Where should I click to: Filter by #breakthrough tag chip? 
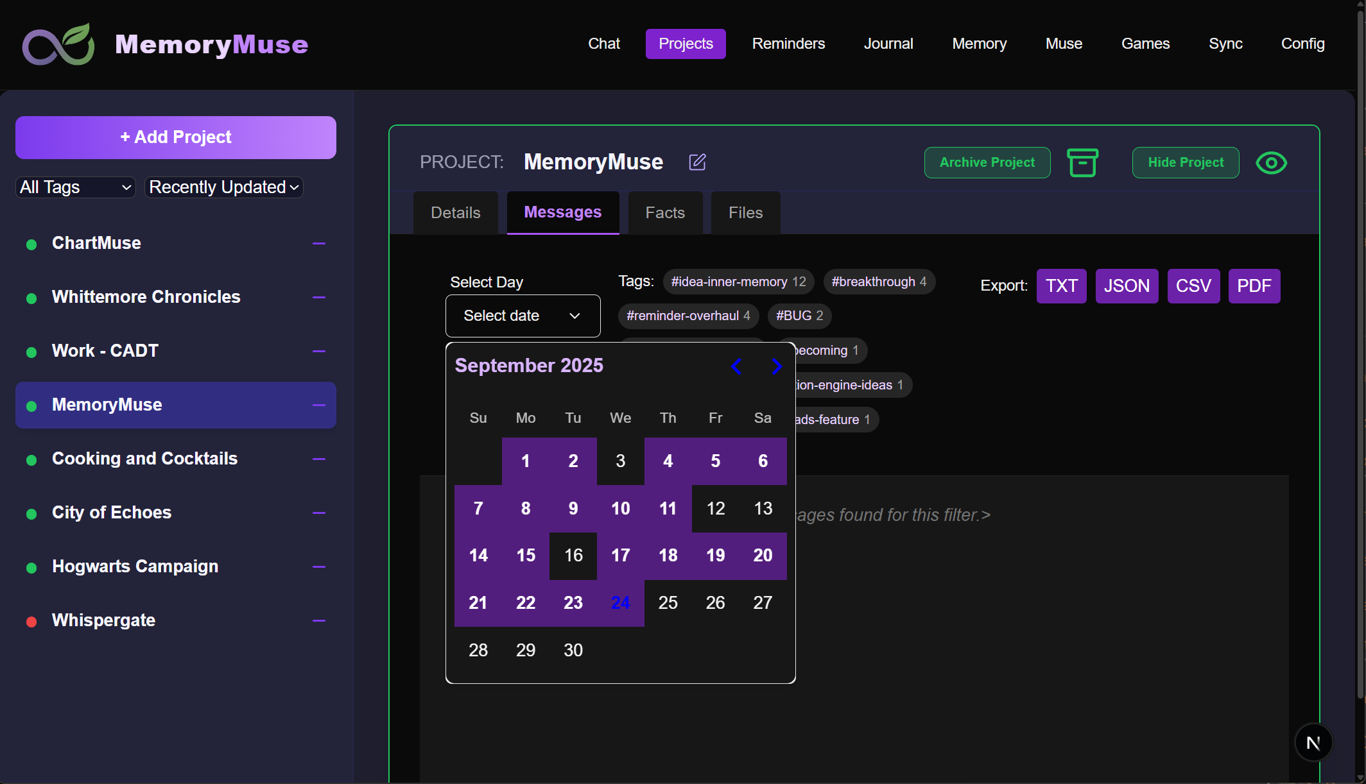click(x=878, y=282)
